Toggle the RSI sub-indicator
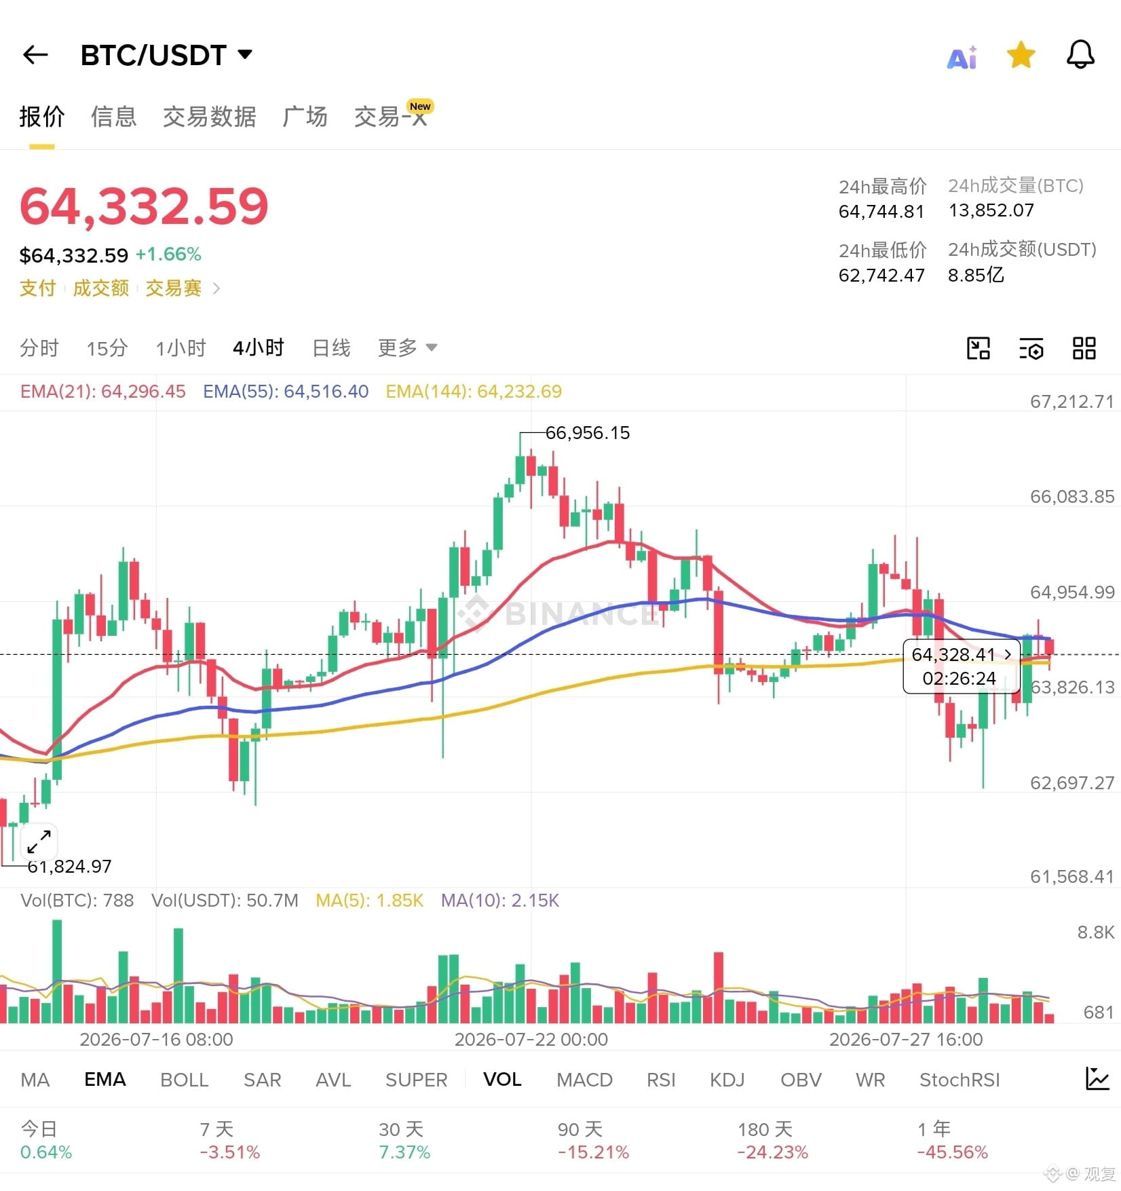Screen dimensions: 1121x1191 click(x=661, y=1079)
